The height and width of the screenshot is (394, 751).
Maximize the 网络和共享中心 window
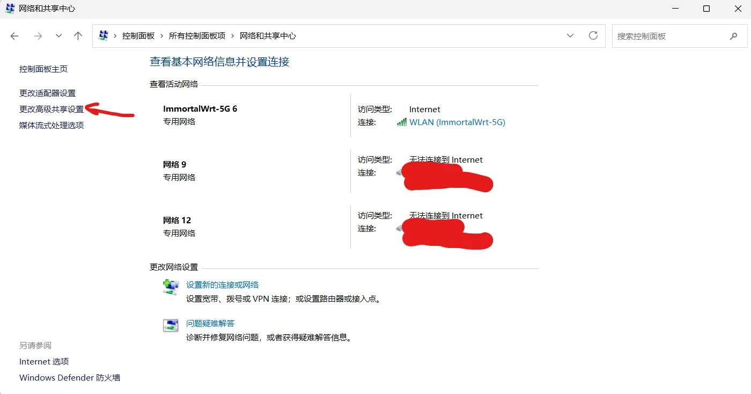706,9
